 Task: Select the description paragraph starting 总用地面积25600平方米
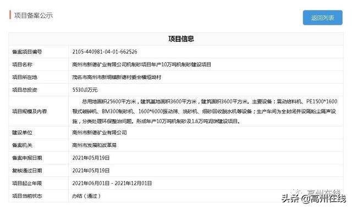pyautogui.click(x=205, y=111)
